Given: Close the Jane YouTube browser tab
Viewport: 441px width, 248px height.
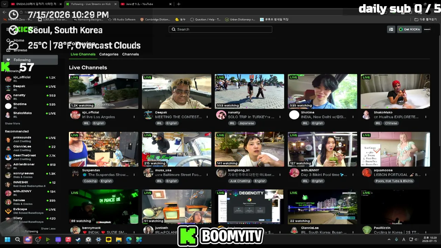Looking at the screenshot, I should [x=170, y=4].
